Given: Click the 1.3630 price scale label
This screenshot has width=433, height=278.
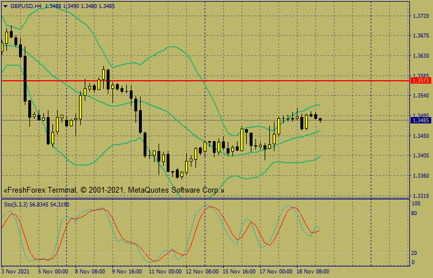Looking at the screenshot, I should (x=420, y=56).
